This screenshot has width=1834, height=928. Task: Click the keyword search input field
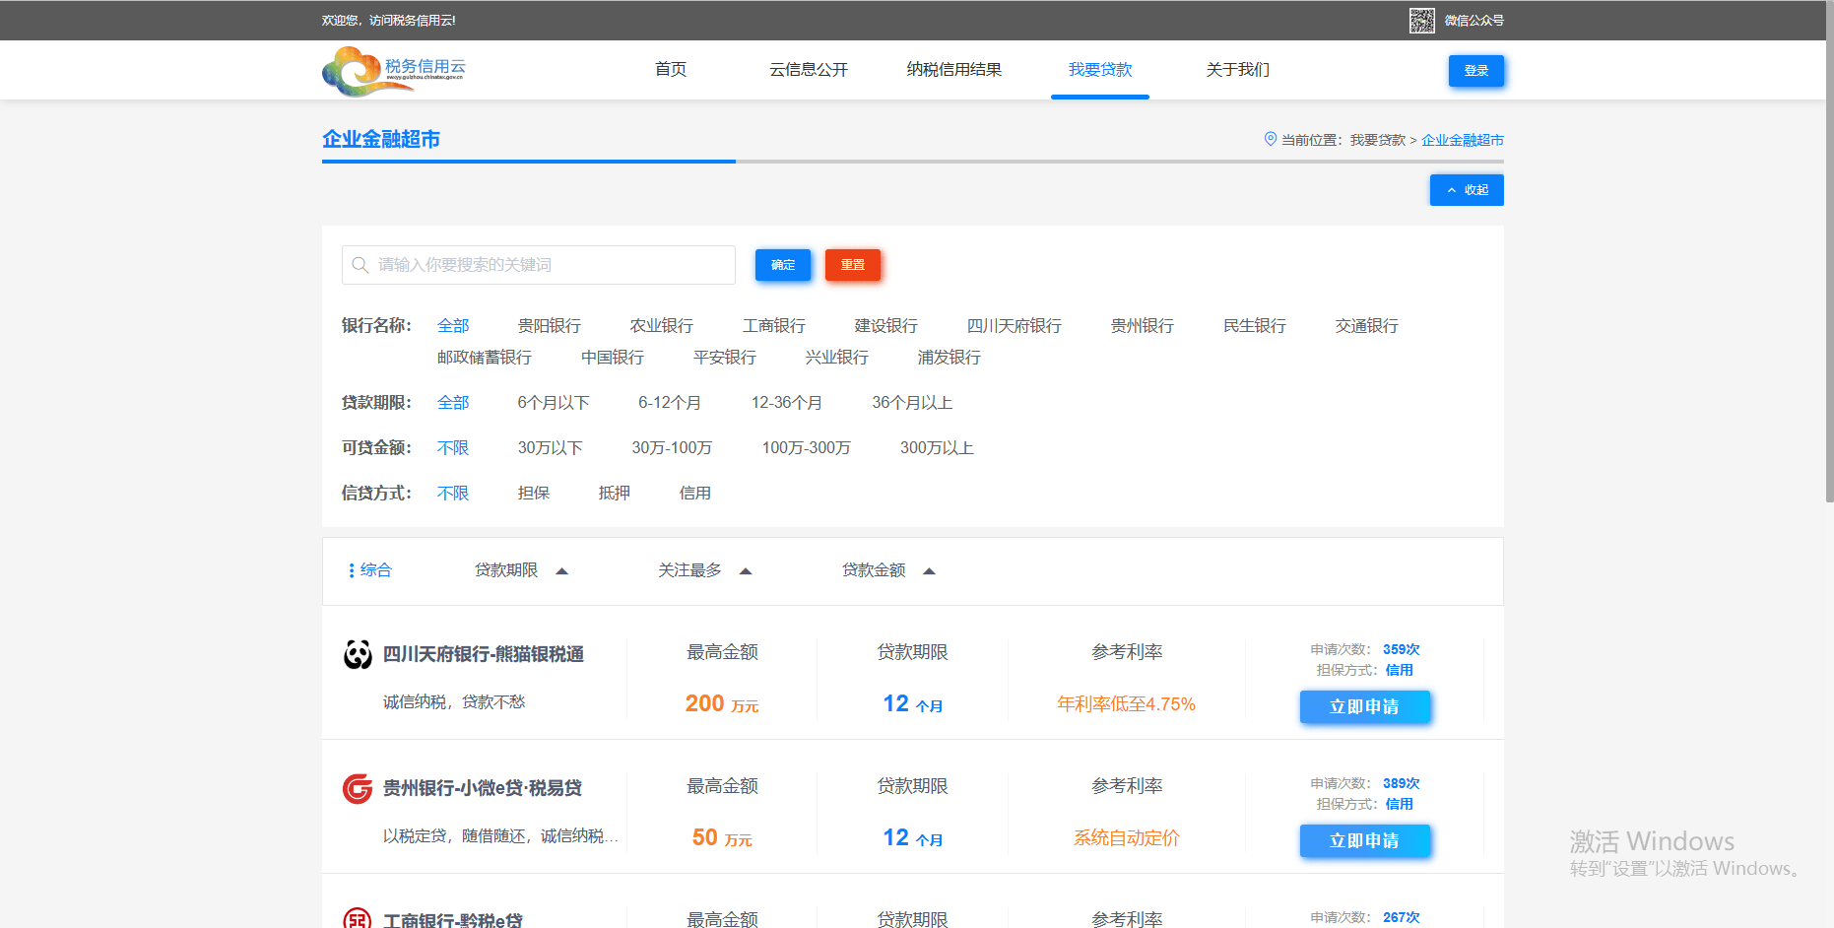(537, 264)
